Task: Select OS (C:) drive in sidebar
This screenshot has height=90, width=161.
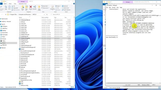Action: point(4,43)
